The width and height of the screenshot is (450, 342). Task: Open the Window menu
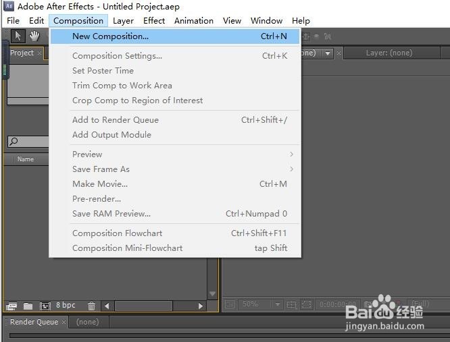(x=266, y=21)
